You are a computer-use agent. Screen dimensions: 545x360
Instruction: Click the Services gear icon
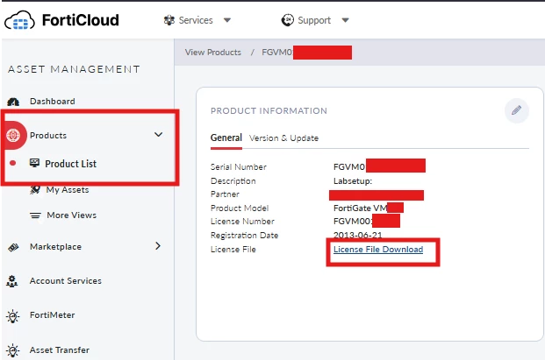pyautogui.click(x=169, y=20)
